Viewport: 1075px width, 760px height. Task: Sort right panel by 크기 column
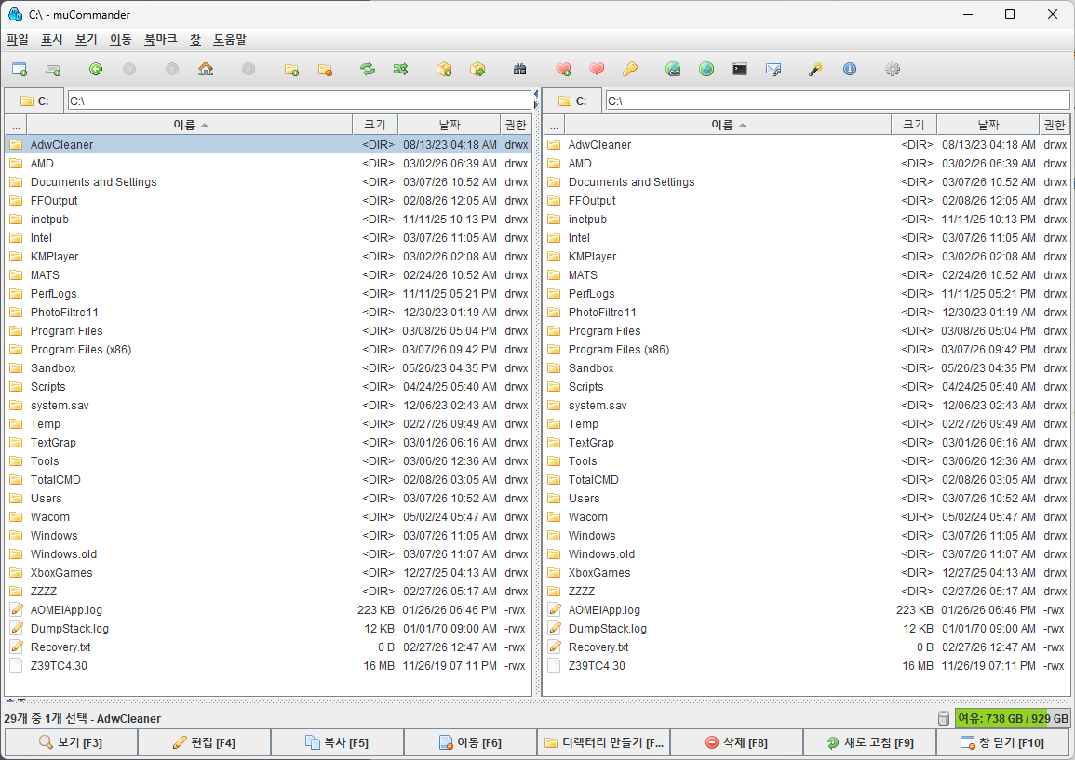pyautogui.click(x=914, y=125)
